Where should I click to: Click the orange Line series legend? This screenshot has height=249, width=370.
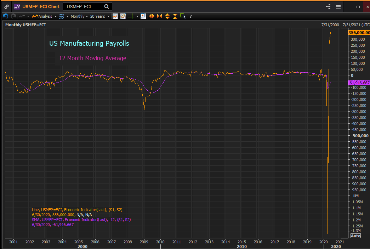77,210
